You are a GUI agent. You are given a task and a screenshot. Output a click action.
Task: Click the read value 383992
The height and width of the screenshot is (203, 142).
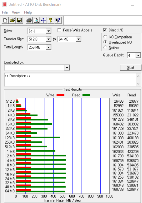133,124
